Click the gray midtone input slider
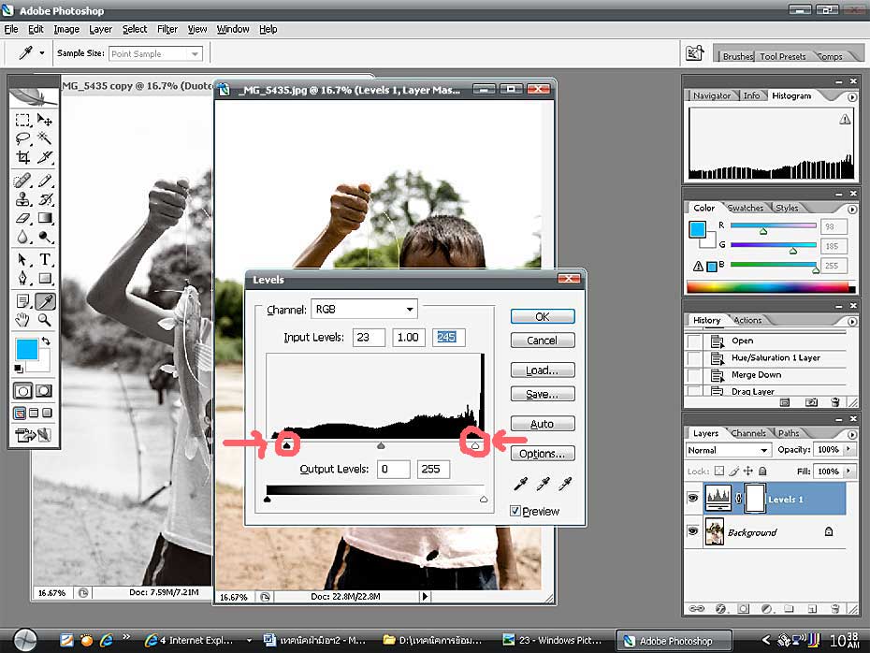This screenshot has width=870, height=653. 381,445
